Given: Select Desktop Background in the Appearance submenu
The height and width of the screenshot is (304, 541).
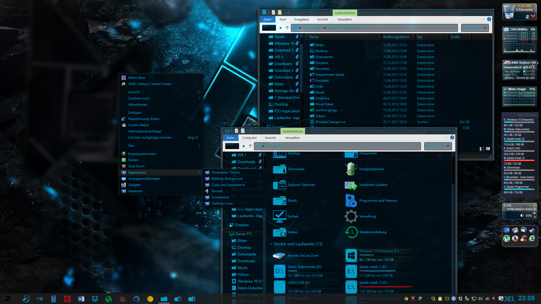Looking at the screenshot, I should click(x=227, y=179).
